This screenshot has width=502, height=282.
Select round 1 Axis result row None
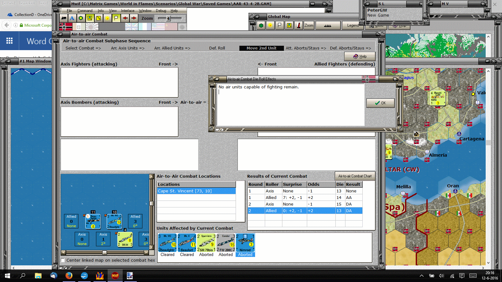coord(305,191)
